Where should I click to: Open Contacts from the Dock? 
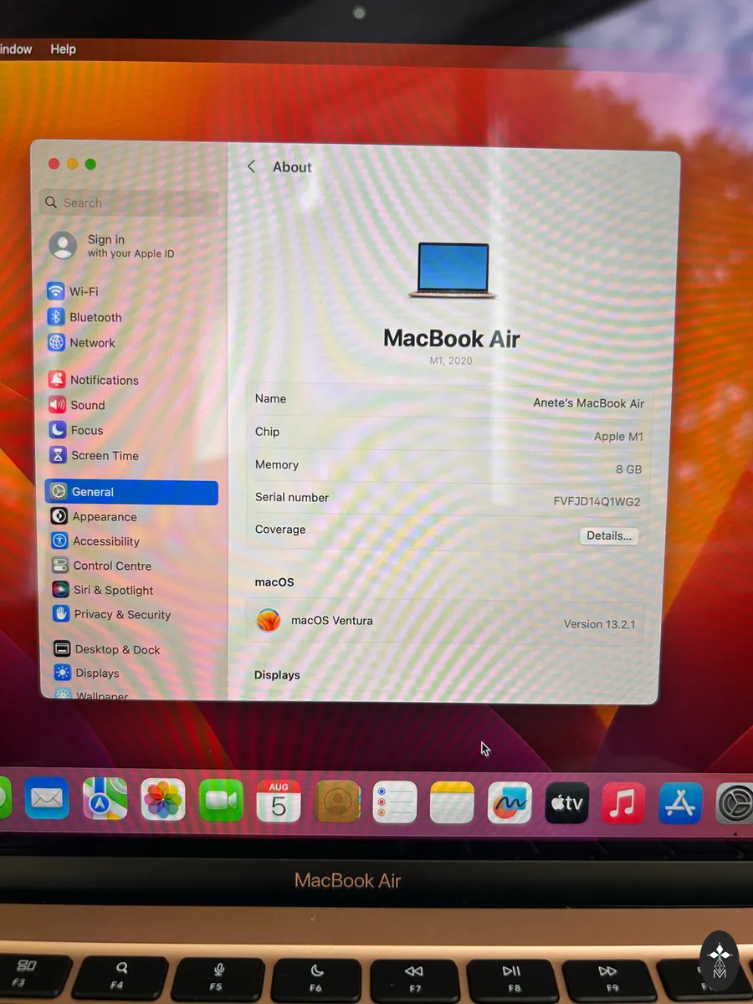pyautogui.click(x=337, y=802)
